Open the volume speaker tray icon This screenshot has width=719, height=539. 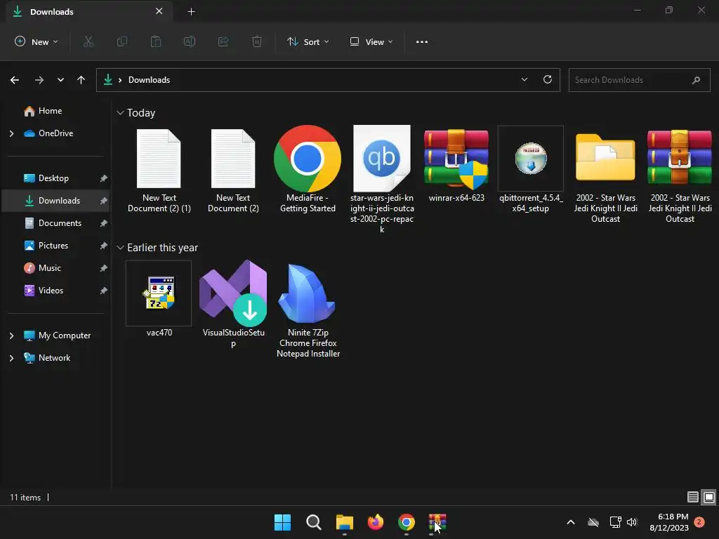pos(632,522)
